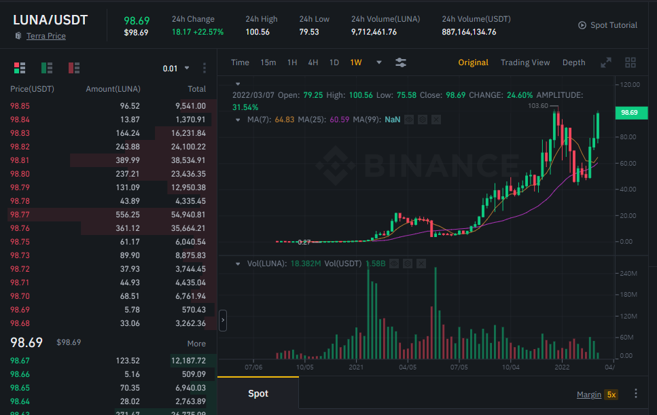The image size is (657, 415).
Task: Open chart technical indicator settings icon
Action: tap(401, 62)
